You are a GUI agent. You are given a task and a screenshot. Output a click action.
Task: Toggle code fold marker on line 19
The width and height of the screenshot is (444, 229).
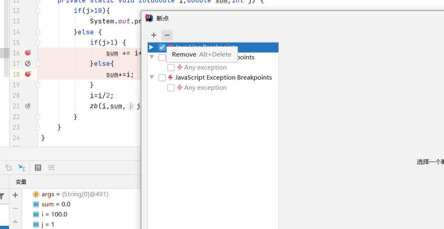pos(38,85)
